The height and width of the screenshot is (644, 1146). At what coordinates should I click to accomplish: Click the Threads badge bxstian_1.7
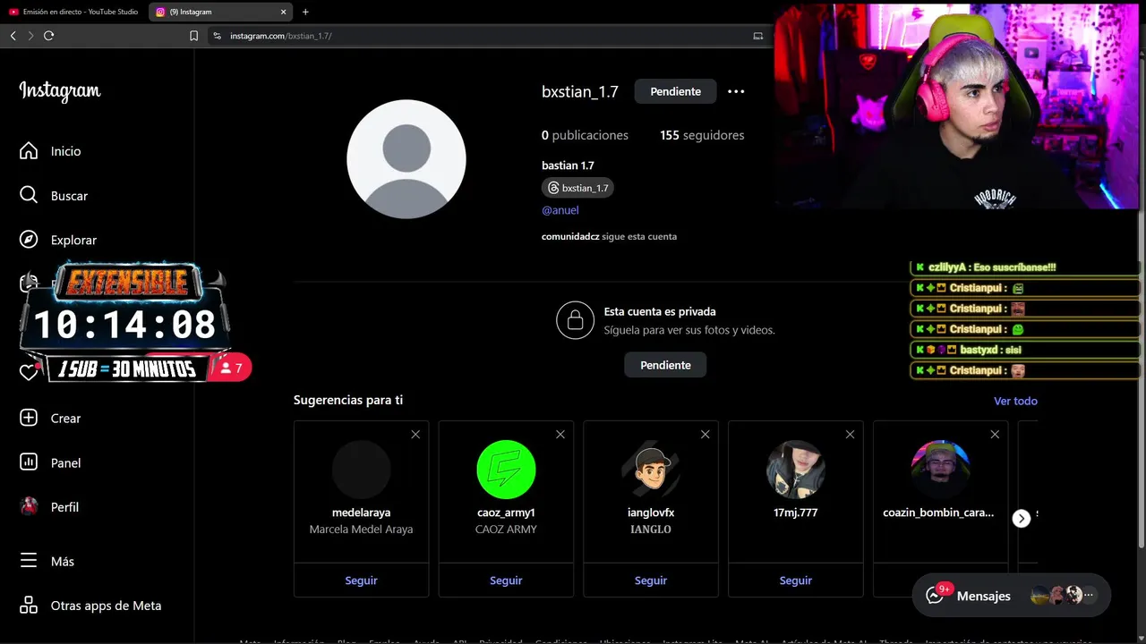tap(577, 188)
